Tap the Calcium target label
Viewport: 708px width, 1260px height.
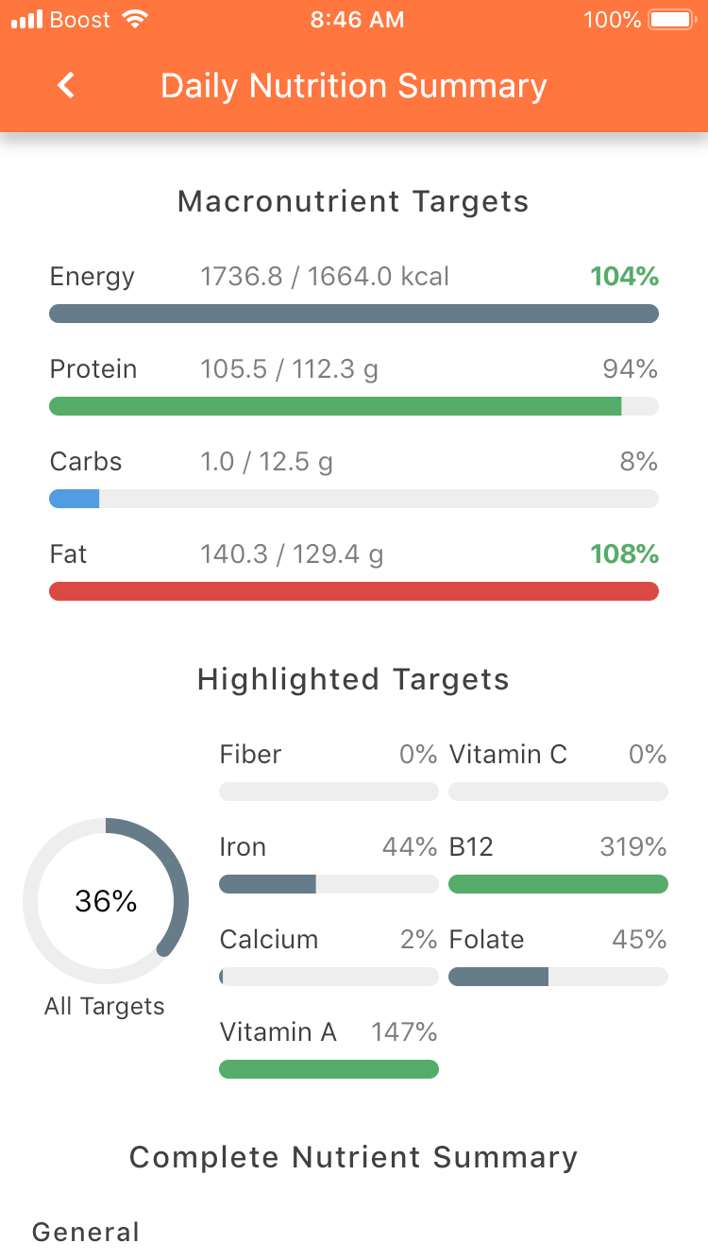tap(269, 939)
